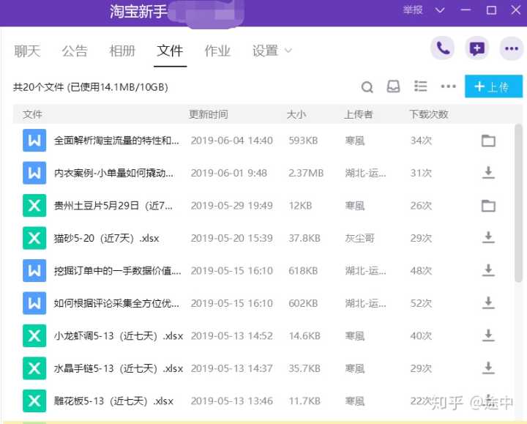This screenshot has width=527, height=424.
Task: Click the new chat message icon
Action: 477,49
